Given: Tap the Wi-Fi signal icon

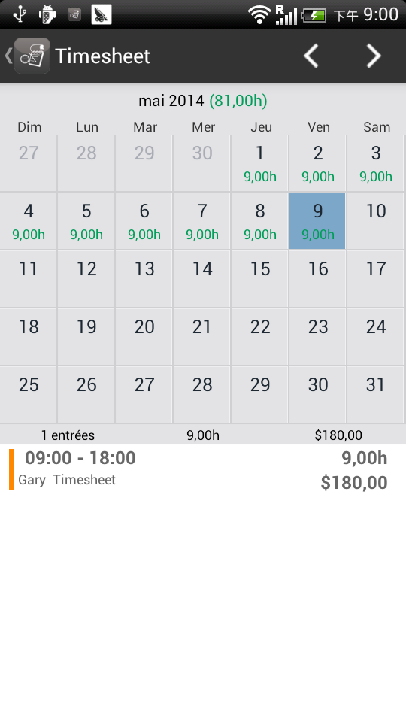Looking at the screenshot, I should coord(259,14).
